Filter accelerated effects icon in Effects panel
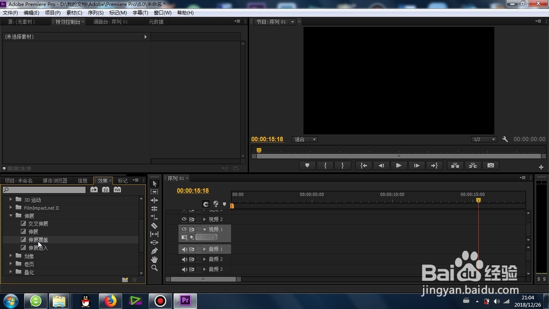 94,190
